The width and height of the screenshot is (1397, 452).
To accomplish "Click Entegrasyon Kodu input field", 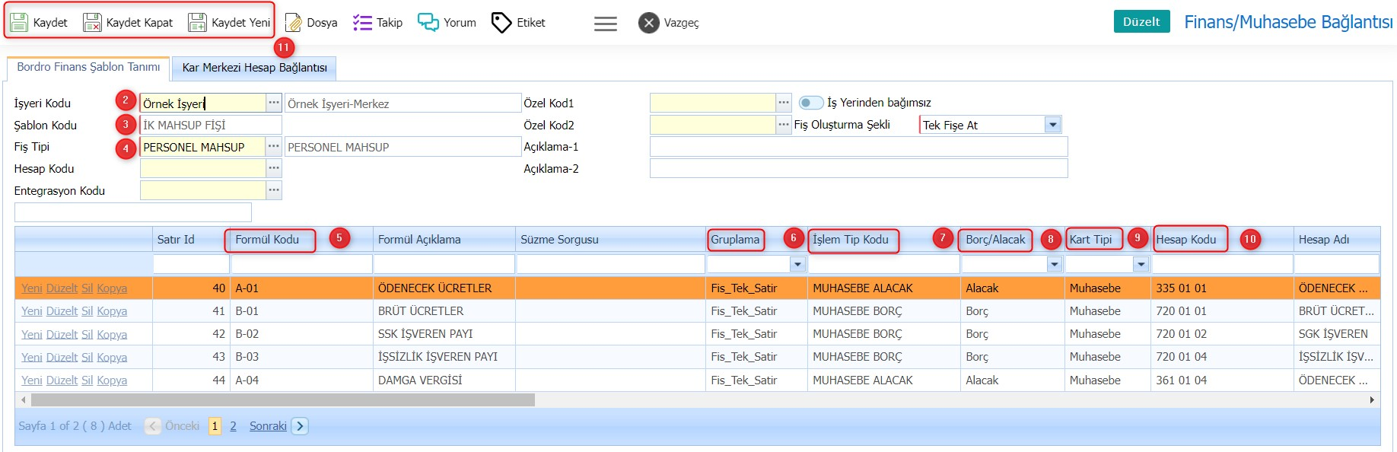I will (x=203, y=190).
